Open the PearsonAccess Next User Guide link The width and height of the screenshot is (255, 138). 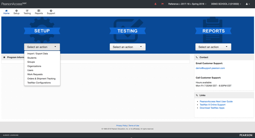click(x=216, y=101)
